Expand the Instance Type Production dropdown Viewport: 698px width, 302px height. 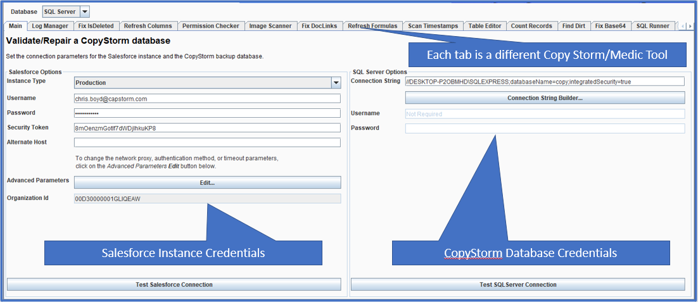click(208, 82)
